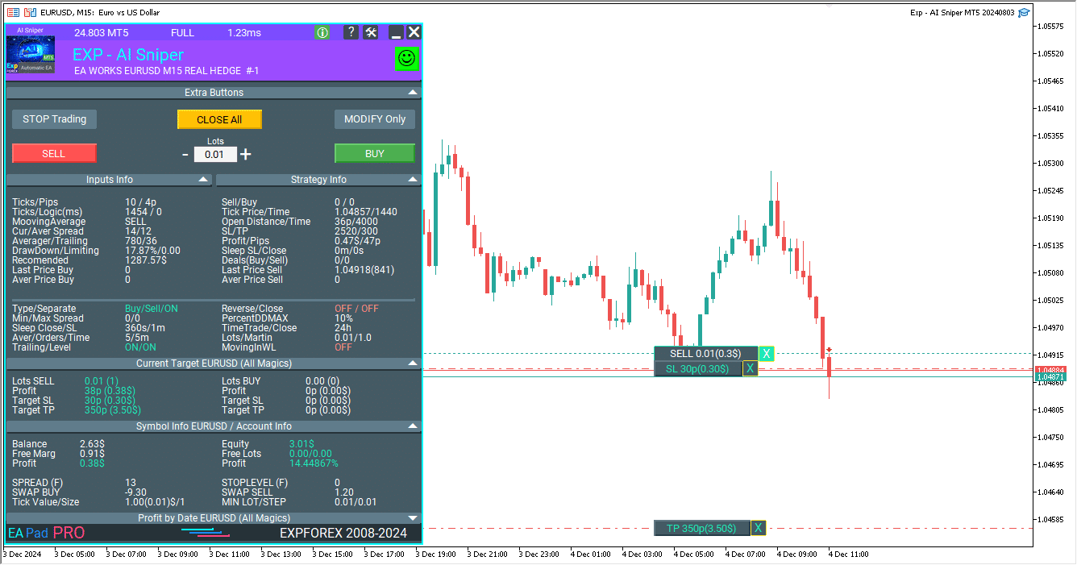Collapse the Inputs Info section
The image size is (1077, 565).
point(202,180)
